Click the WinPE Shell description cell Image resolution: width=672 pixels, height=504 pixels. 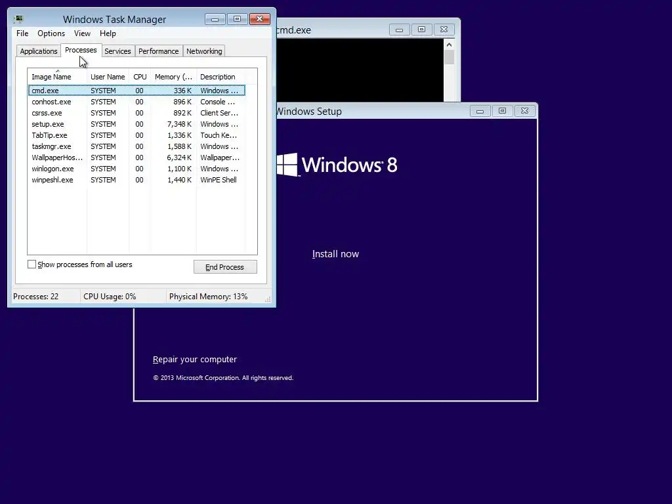coord(218,180)
